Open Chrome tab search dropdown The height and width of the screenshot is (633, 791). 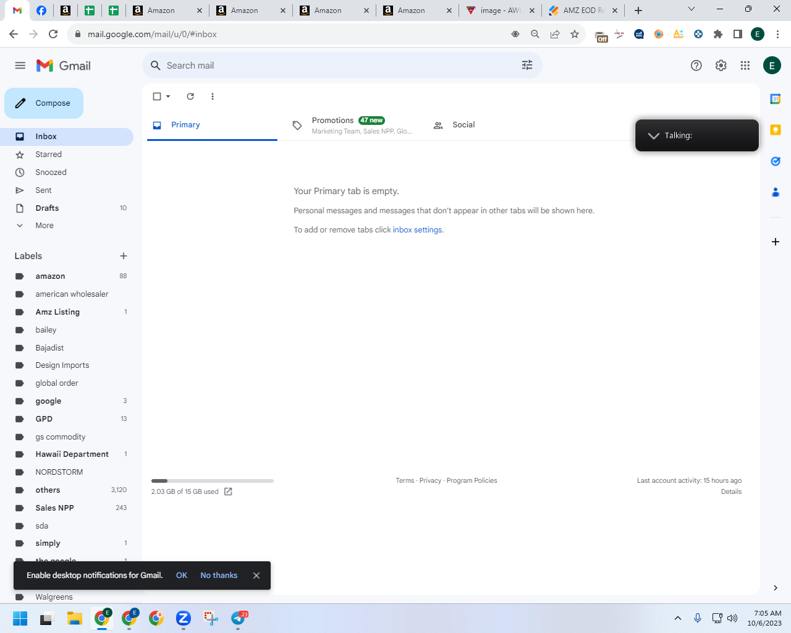tap(692, 9)
